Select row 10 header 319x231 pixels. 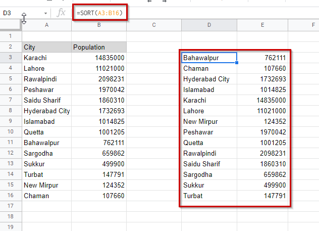click(11, 132)
